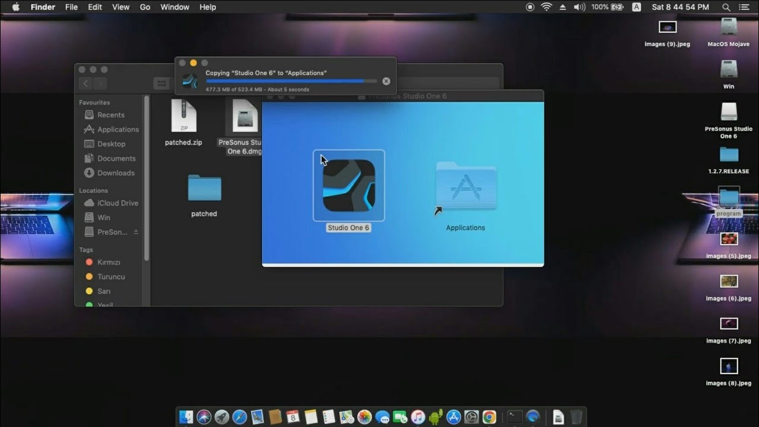This screenshot has width=759, height=427.
Task: Cancel the copy with the stop button
Action: coord(386,81)
